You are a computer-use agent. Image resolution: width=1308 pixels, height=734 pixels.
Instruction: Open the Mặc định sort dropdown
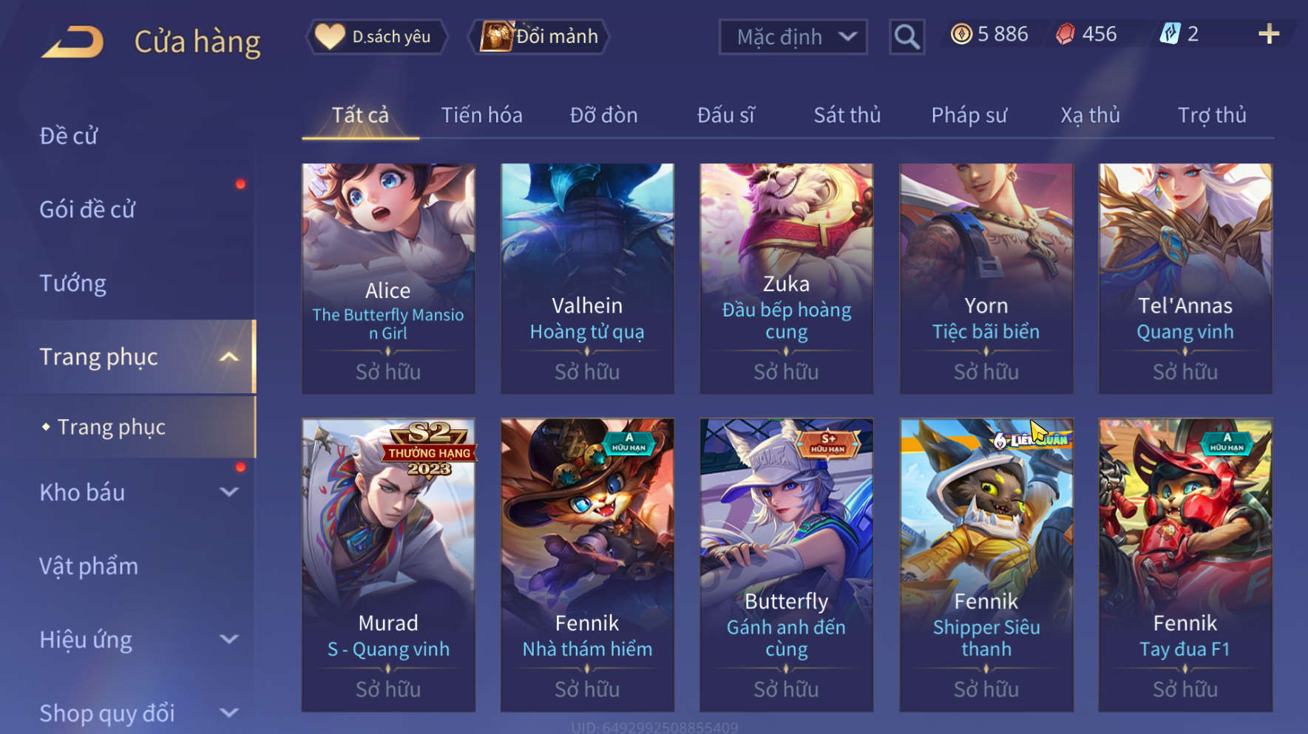coord(793,36)
